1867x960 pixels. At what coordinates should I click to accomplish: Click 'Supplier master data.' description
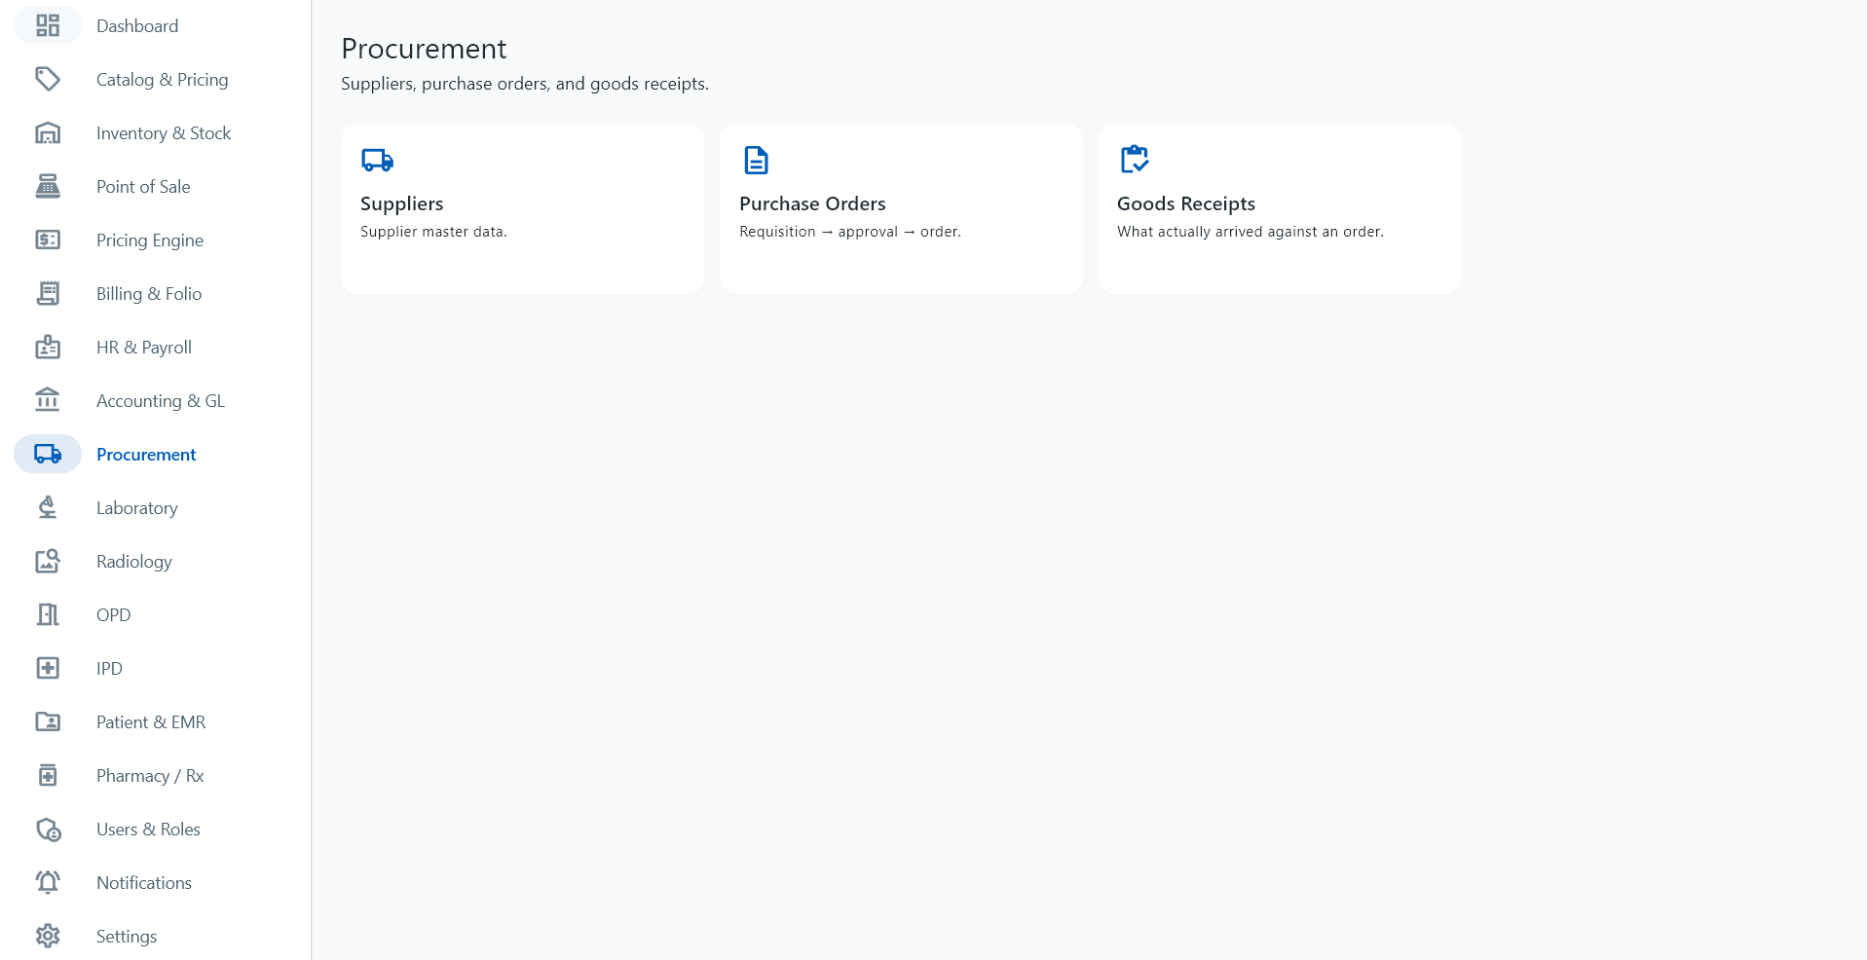(433, 232)
